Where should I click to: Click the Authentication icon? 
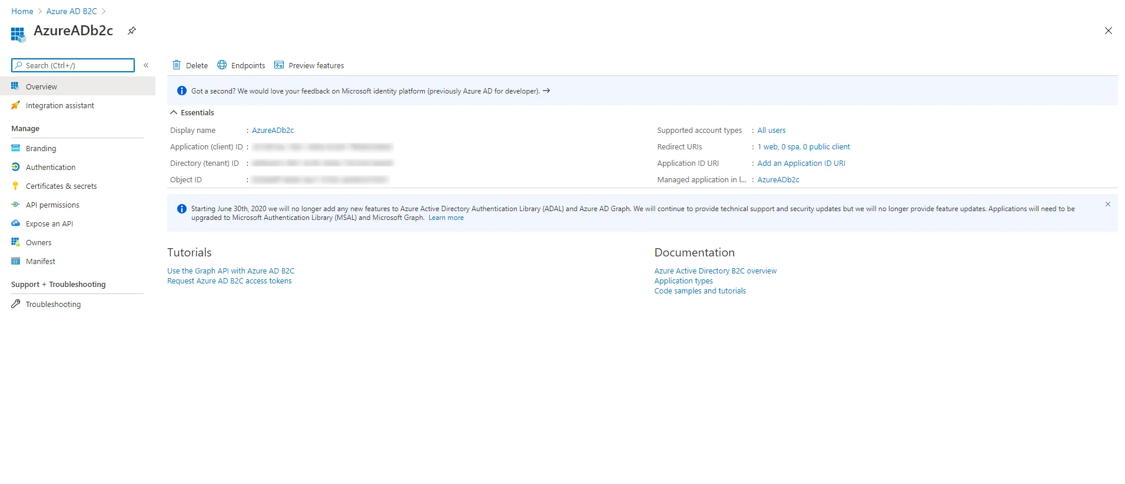15,167
